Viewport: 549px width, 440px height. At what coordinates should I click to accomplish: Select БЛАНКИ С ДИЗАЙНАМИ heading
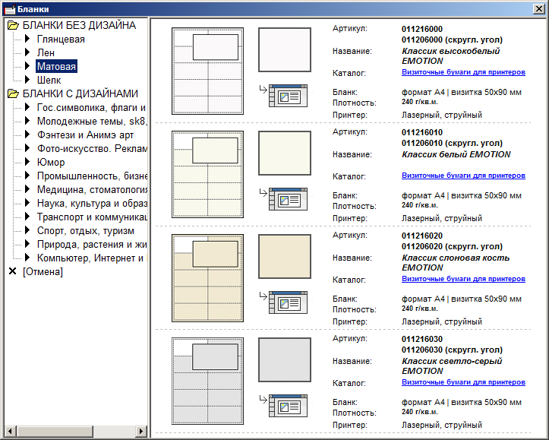tap(80, 93)
